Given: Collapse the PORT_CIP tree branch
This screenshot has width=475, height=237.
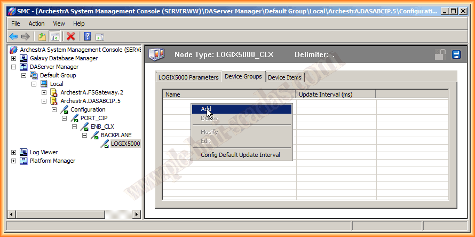Looking at the screenshot, I should coord(65,118).
